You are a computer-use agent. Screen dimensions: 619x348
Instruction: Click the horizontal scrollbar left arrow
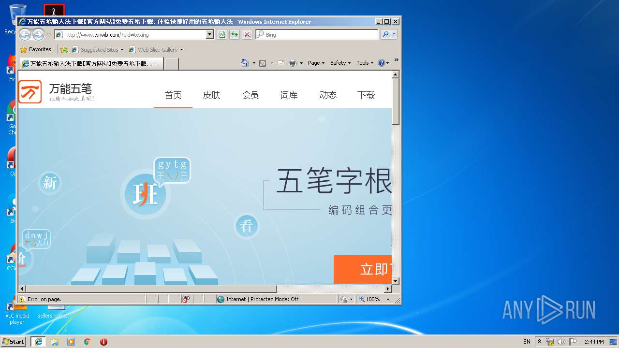(x=22, y=289)
